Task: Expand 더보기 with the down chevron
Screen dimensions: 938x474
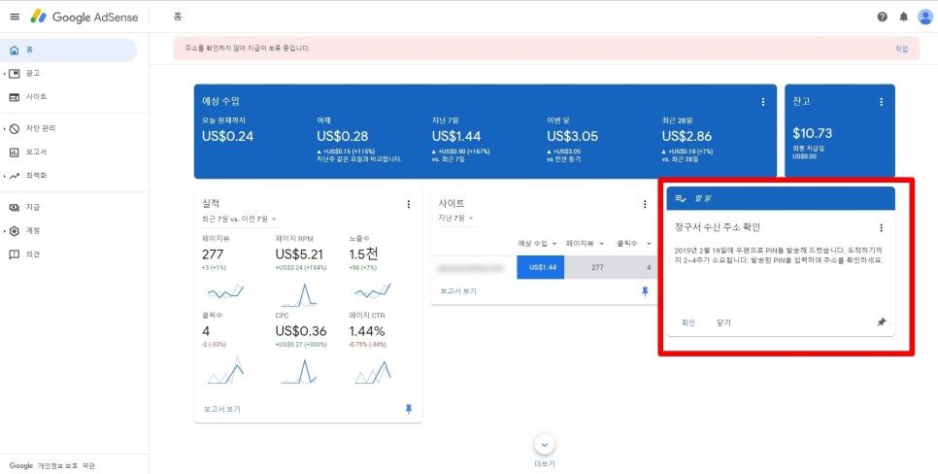Action: [545, 445]
